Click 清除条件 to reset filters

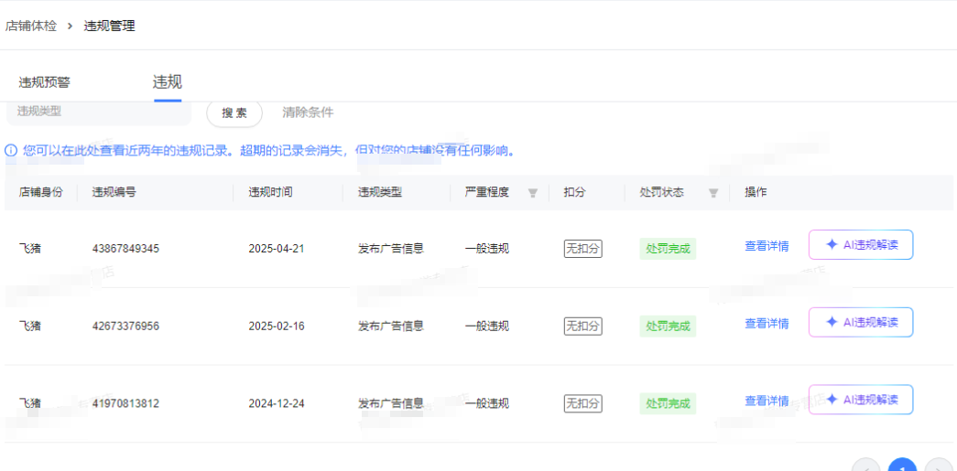pyautogui.click(x=308, y=112)
